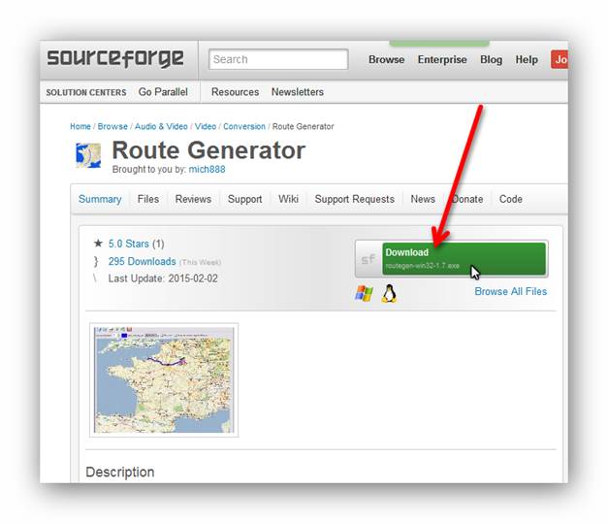The height and width of the screenshot is (523, 608).
Task: Click the Last Update: 2015-02-02 text
Action: pyautogui.click(x=163, y=278)
